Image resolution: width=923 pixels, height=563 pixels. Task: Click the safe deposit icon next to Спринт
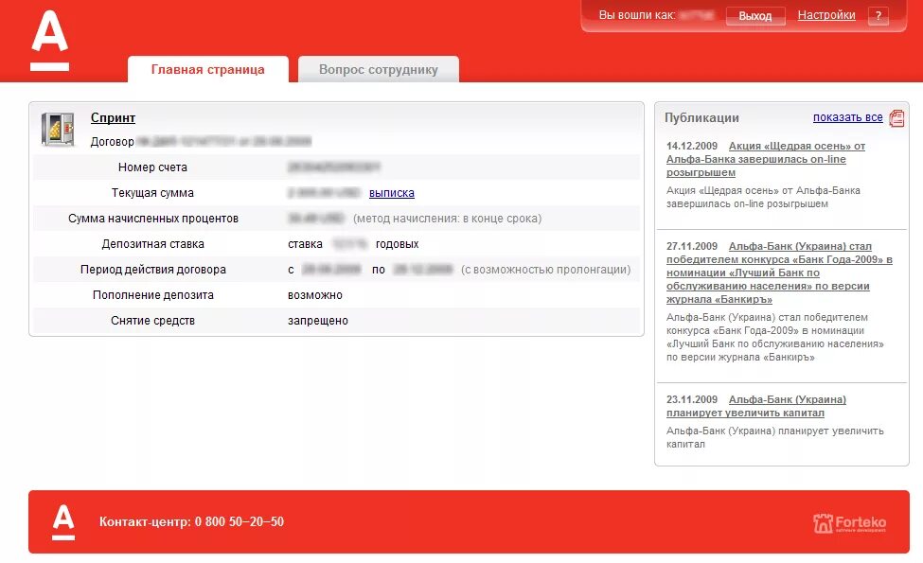tap(57, 129)
